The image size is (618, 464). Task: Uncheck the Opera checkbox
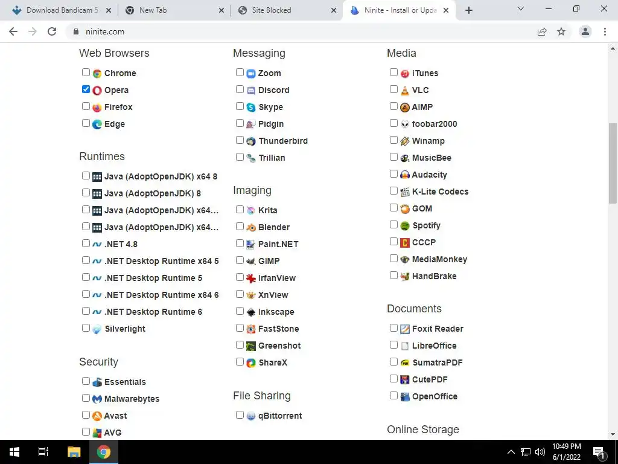click(x=86, y=89)
